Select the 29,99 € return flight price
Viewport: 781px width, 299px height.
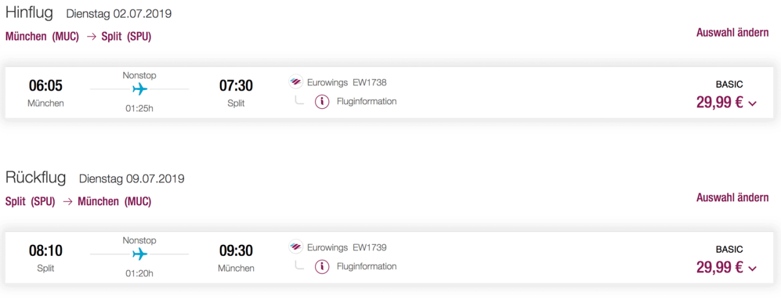pyautogui.click(x=719, y=267)
